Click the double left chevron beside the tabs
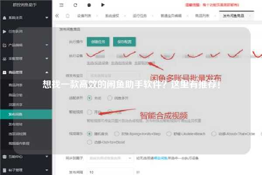 coord(57,16)
